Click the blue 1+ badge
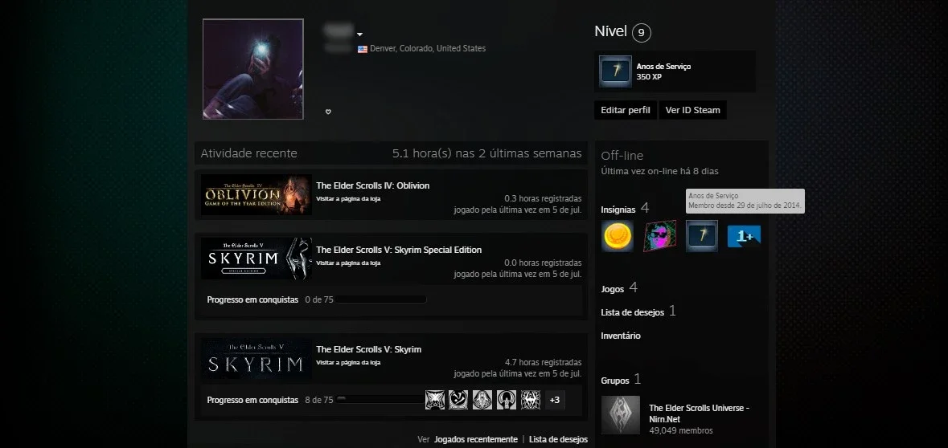The image size is (948, 448). click(744, 236)
